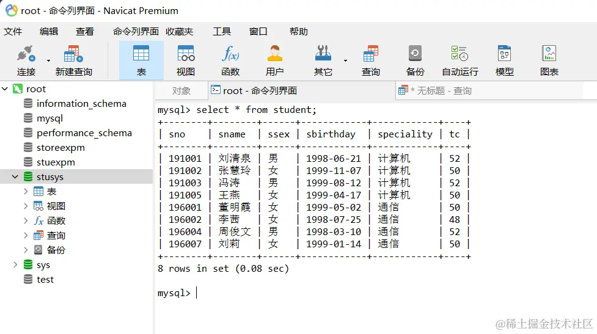This screenshot has height=334, width=597.
Task: Expand the 查询 node under stusys
Action: pyautogui.click(x=26, y=236)
